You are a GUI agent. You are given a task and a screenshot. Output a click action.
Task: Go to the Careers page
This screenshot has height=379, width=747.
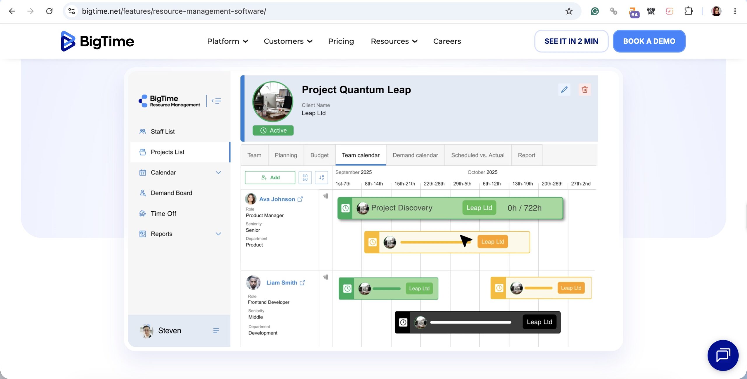tap(447, 41)
